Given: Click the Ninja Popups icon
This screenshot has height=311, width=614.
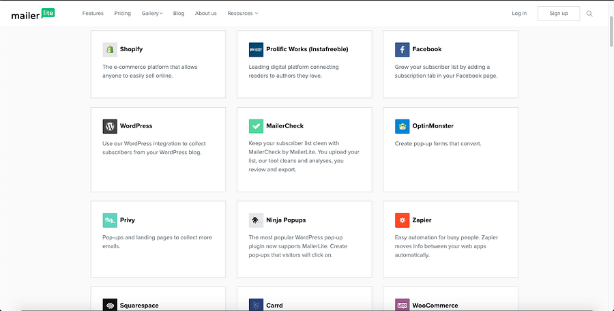Looking at the screenshot, I should click(256, 220).
